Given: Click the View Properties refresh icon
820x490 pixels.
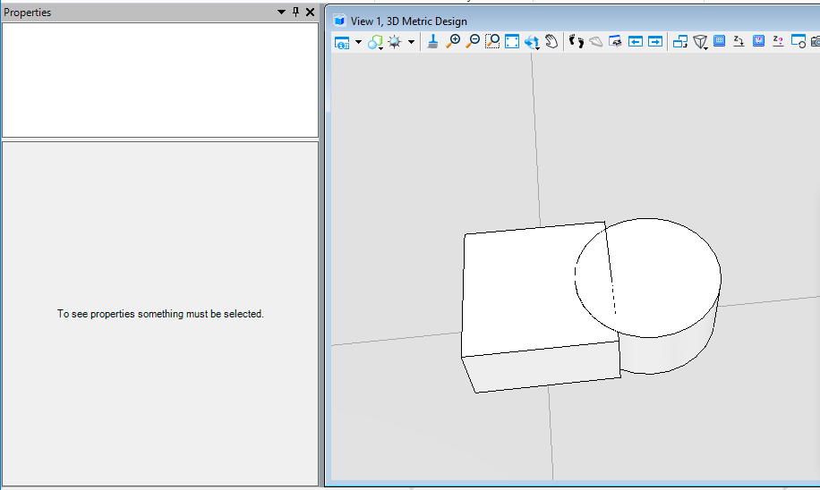Looking at the screenshot, I should point(799,41).
